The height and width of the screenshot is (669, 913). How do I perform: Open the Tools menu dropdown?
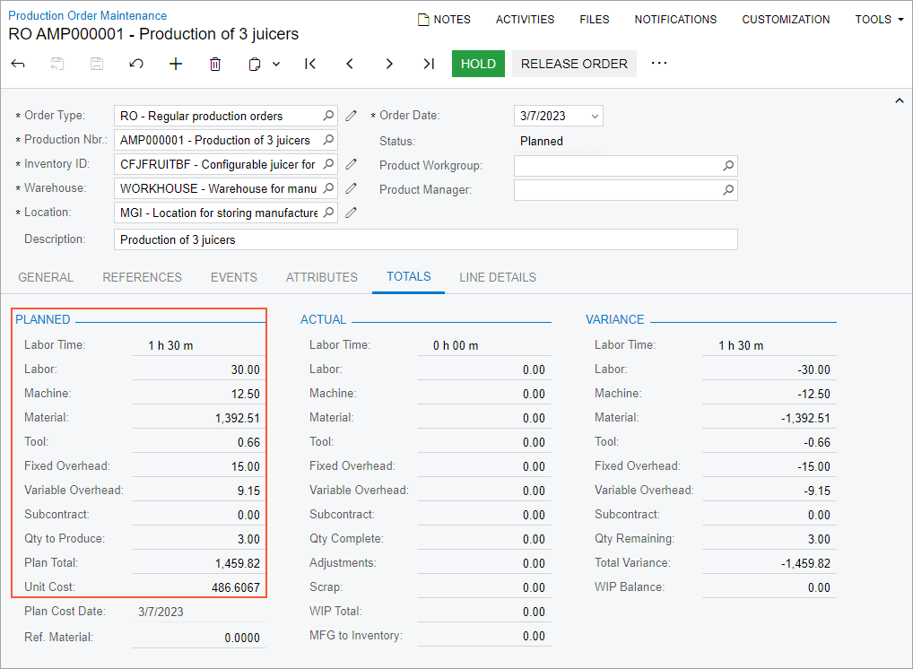coord(879,19)
